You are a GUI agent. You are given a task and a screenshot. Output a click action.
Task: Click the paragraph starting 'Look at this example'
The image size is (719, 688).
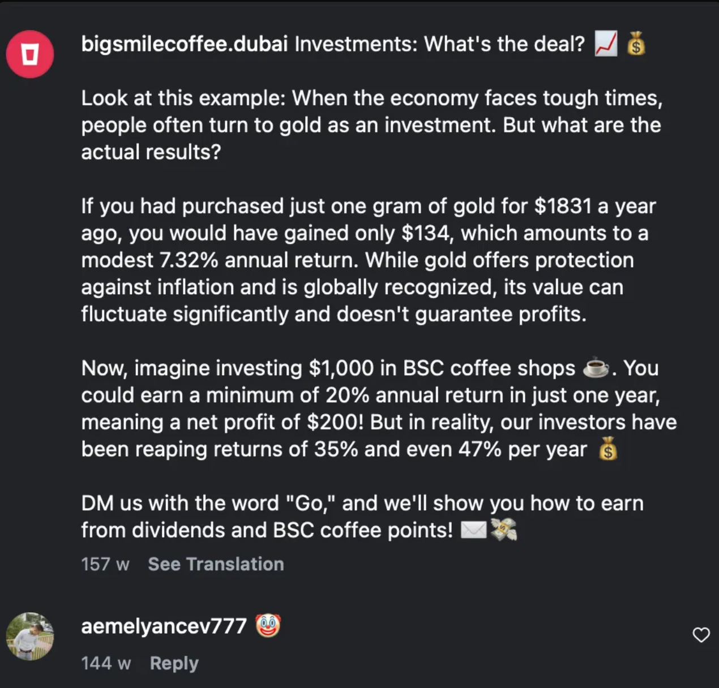coord(371,125)
